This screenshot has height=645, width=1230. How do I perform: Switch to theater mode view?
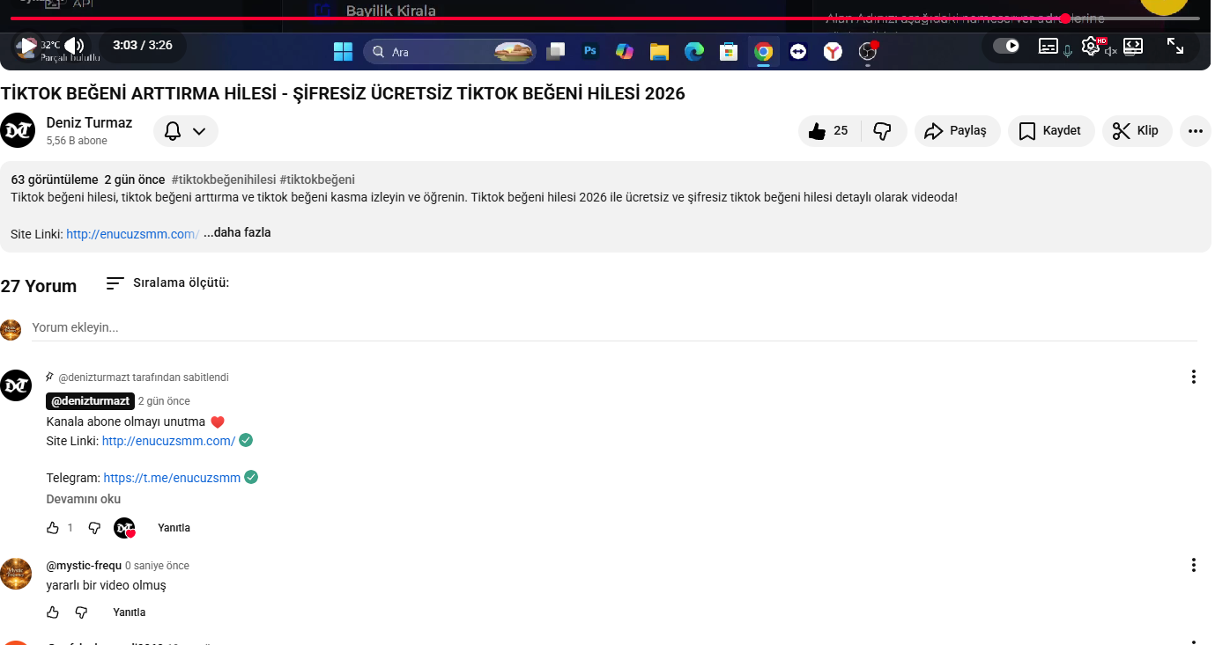point(1133,46)
